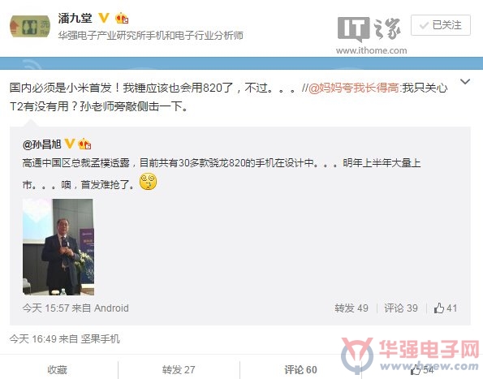Click the membership crown badge next to 潘九堂
The width and height of the screenshot is (483, 379).
[x=122, y=19]
